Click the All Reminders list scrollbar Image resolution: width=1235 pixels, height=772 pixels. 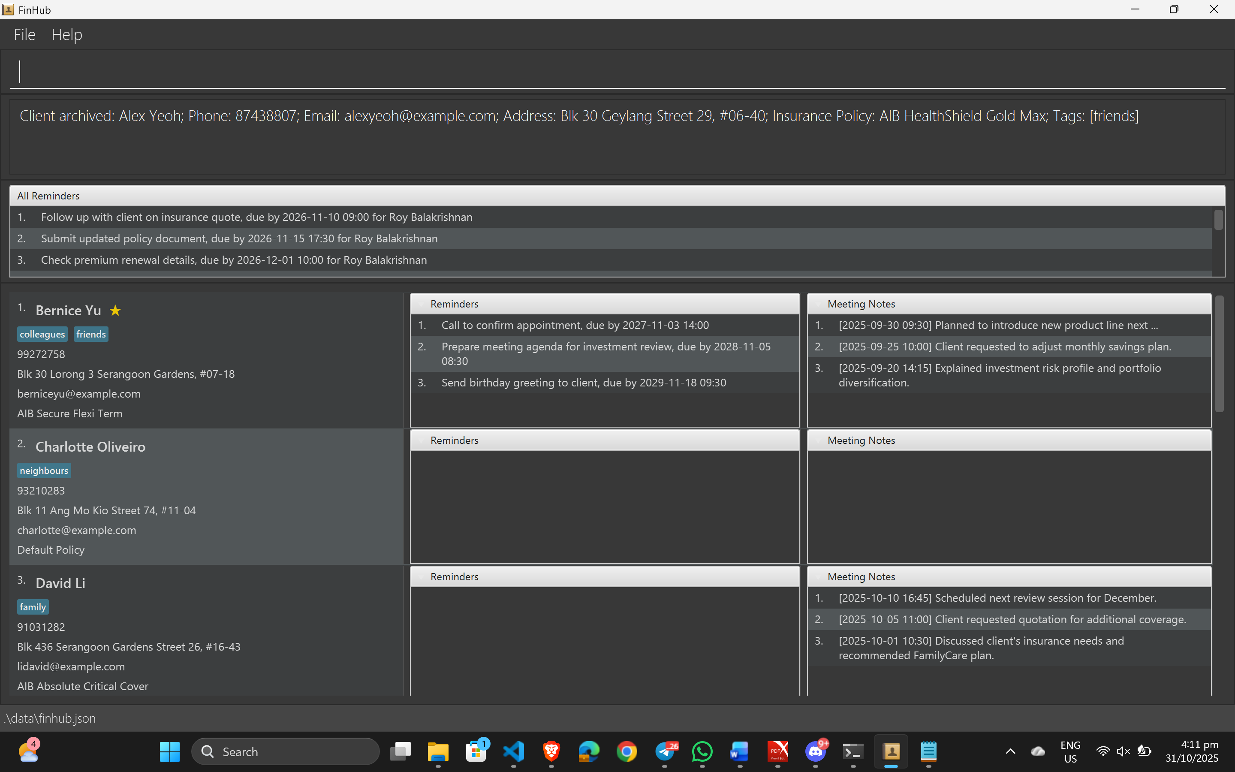tap(1218, 220)
